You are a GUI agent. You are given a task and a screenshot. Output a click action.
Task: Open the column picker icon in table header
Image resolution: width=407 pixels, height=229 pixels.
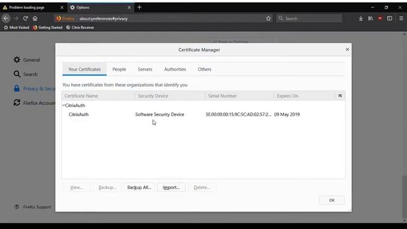click(340, 96)
